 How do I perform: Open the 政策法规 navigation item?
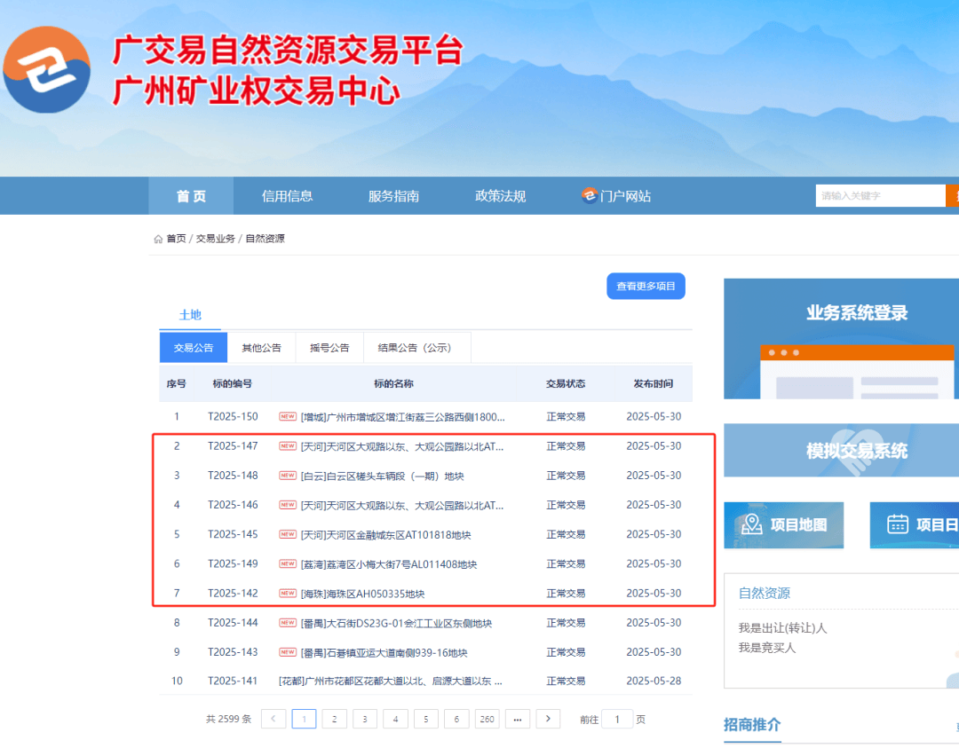pyautogui.click(x=500, y=195)
